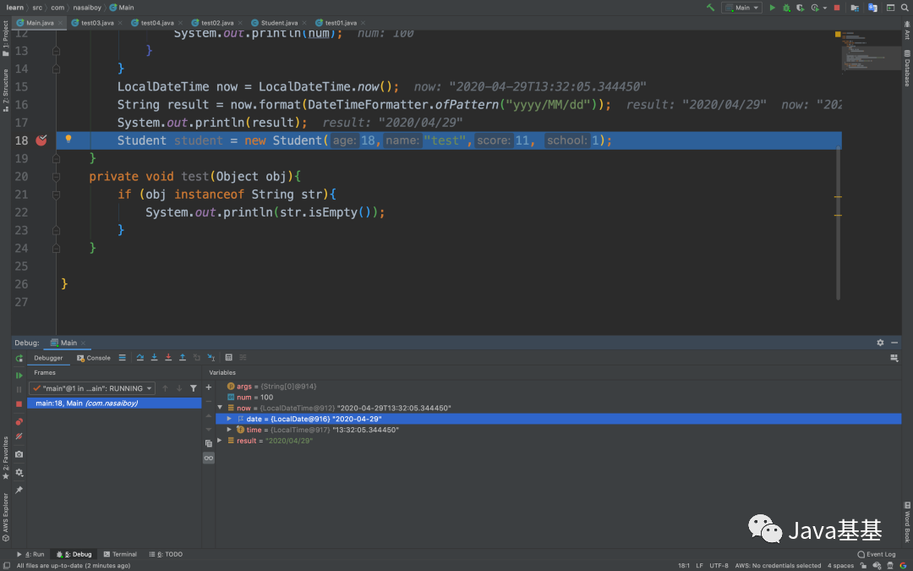Open the thread selector dropdown showing RUNNING

92,388
